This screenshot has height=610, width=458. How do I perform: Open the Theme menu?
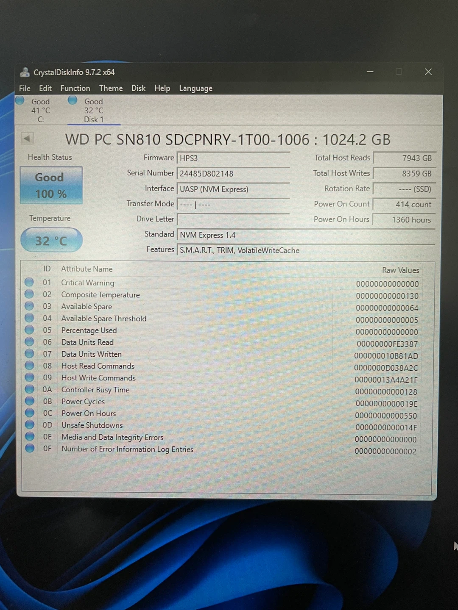111,88
